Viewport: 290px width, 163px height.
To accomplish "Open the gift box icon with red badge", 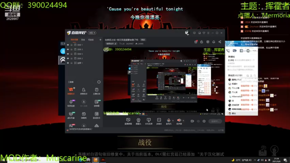I will (196, 42).
